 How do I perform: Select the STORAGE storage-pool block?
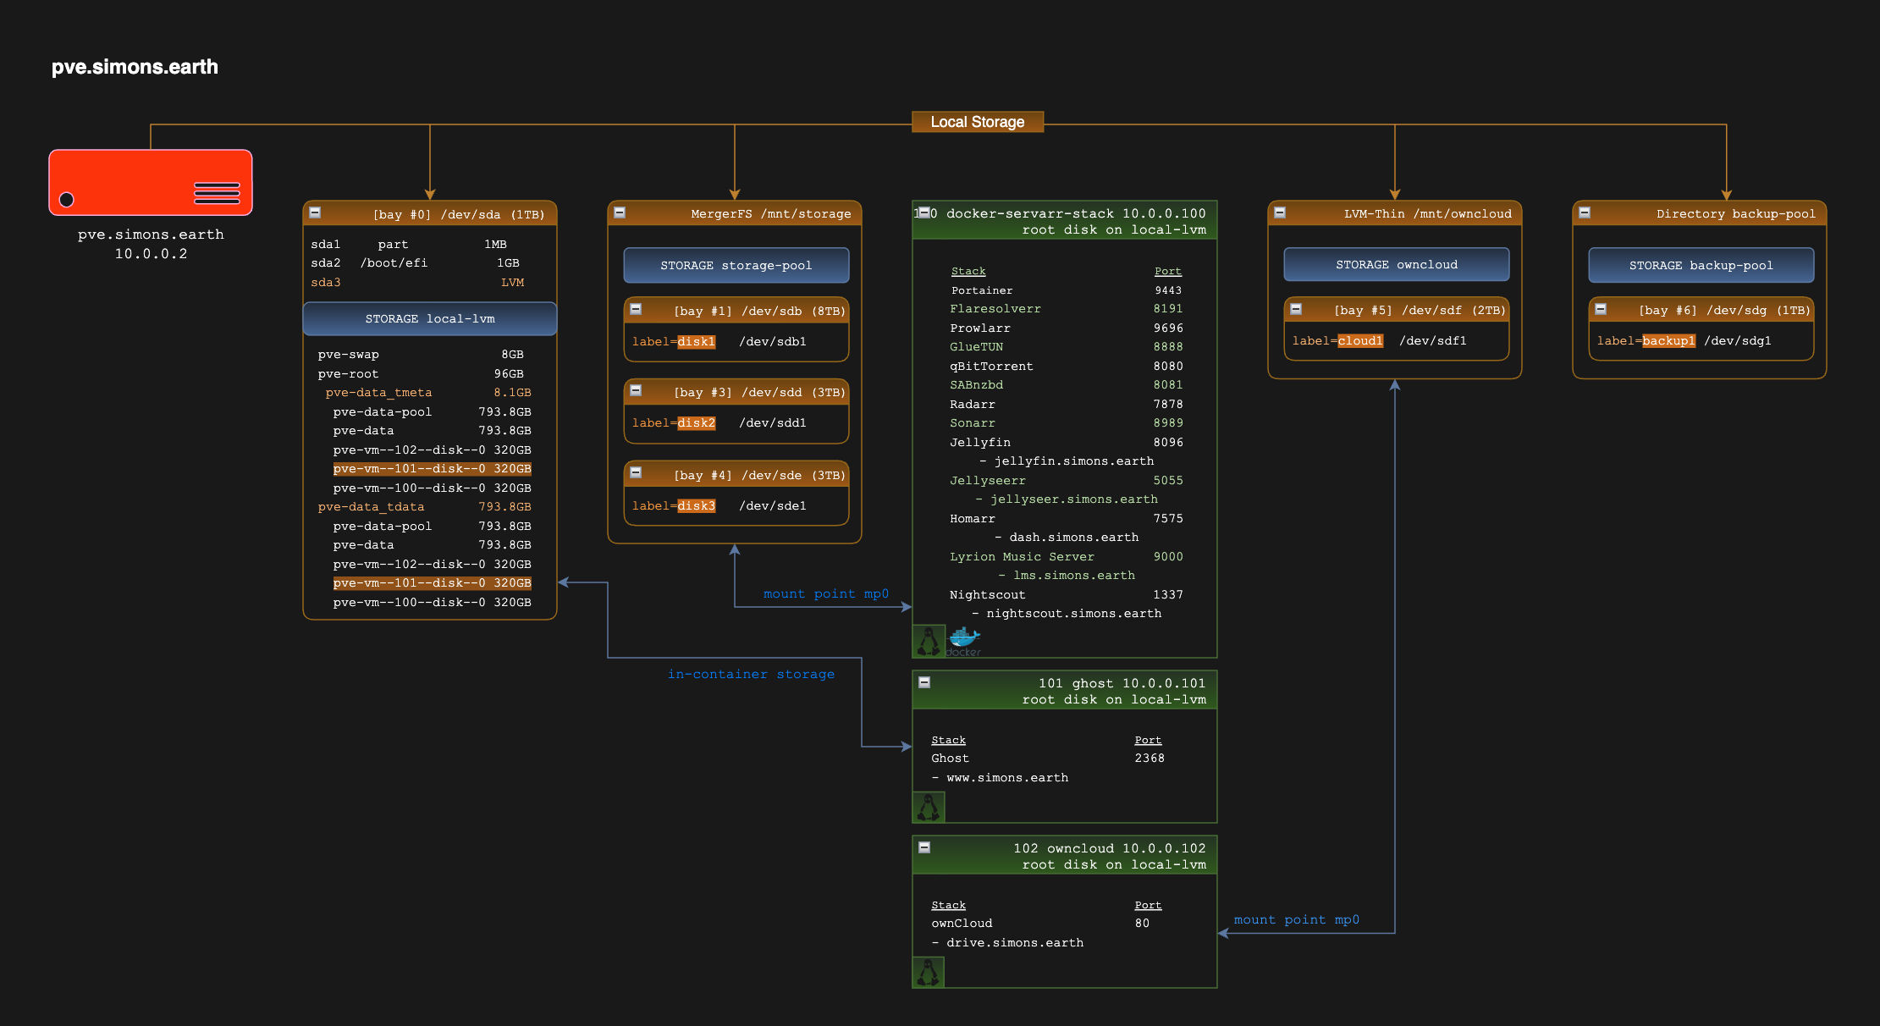(x=736, y=266)
